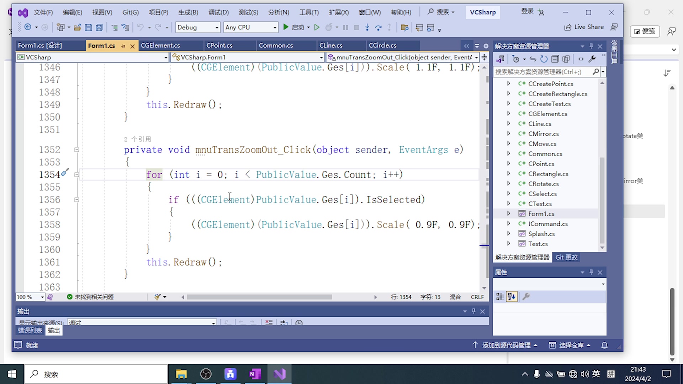The image size is (683, 384).
Task: Open the VCSharp.Form1 class dropdown
Action: (248, 57)
